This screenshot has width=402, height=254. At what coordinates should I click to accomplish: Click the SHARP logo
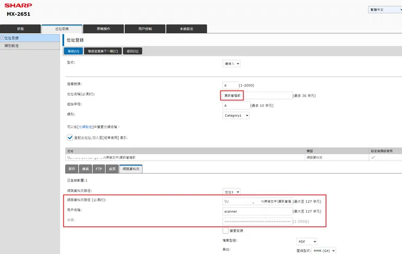point(18,5)
